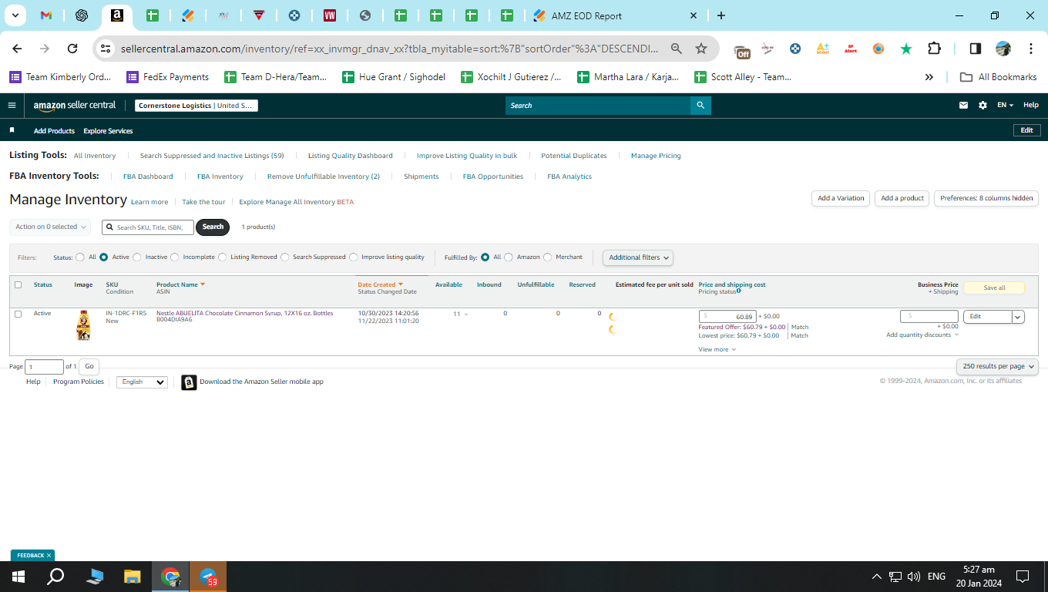Select the Inactive status radio button

(137, 257)
